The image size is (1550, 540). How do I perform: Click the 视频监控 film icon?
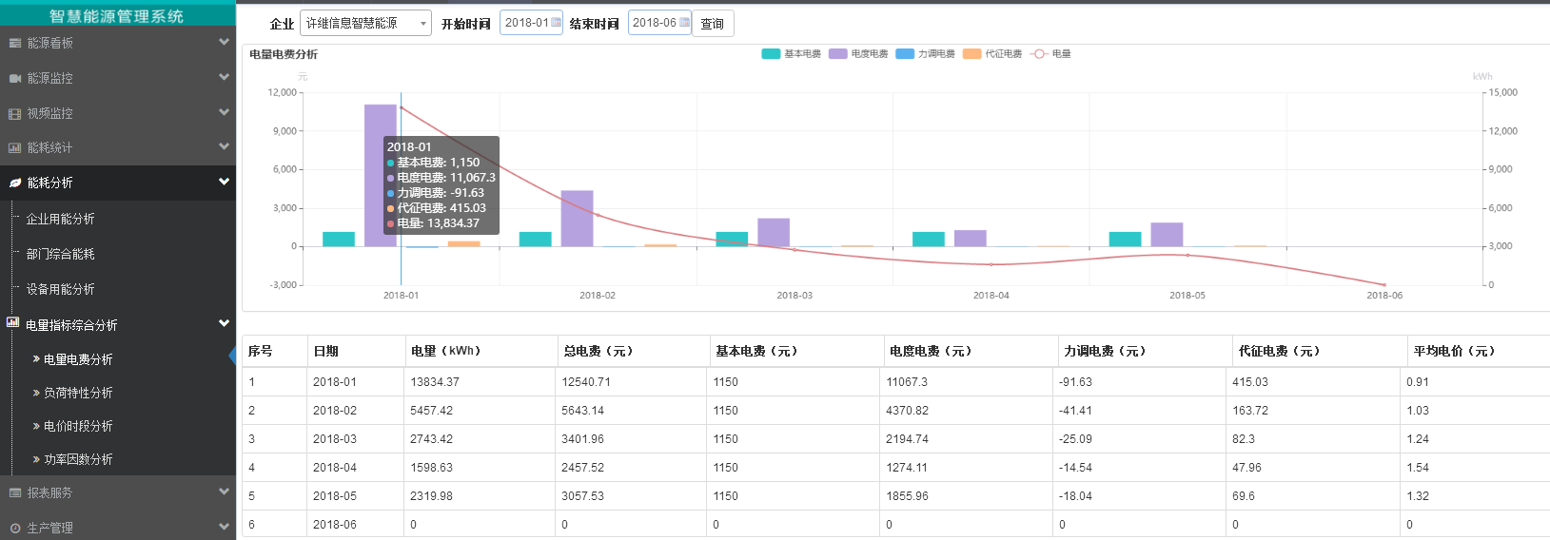14,113
